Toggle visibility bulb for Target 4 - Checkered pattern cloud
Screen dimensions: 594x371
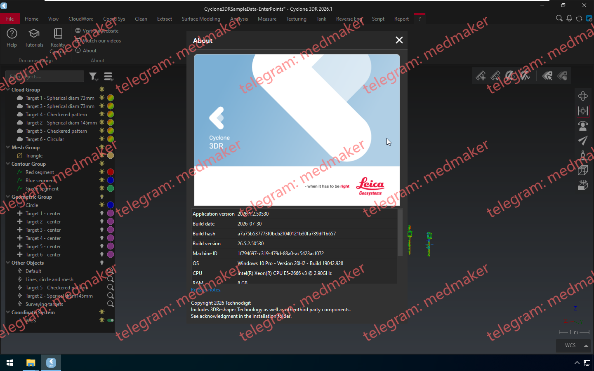102,114
